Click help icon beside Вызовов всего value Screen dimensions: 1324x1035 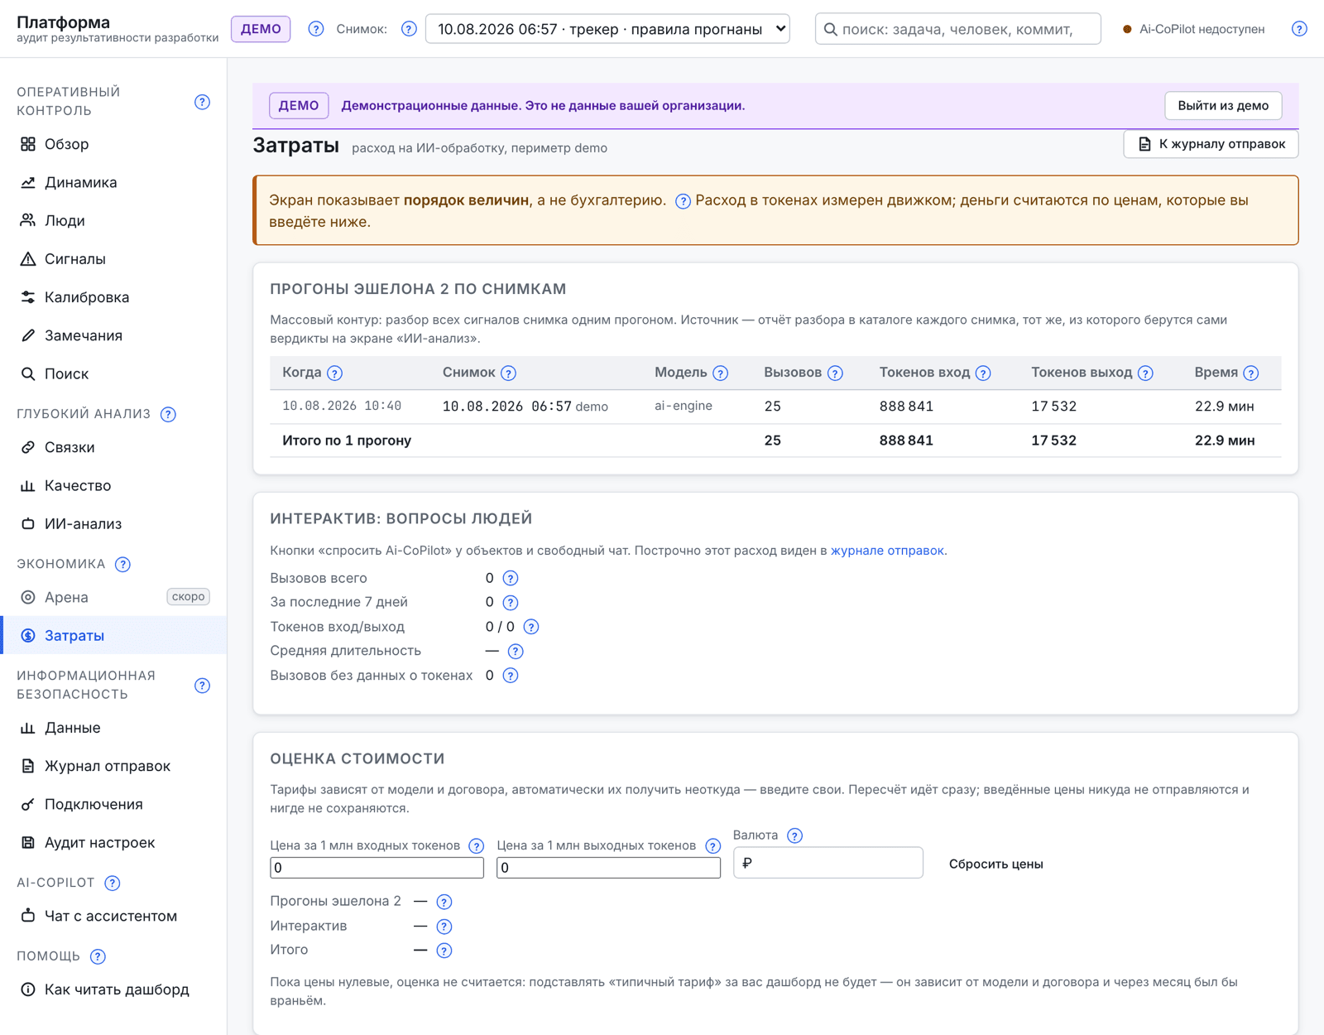[x=511, y=578]
